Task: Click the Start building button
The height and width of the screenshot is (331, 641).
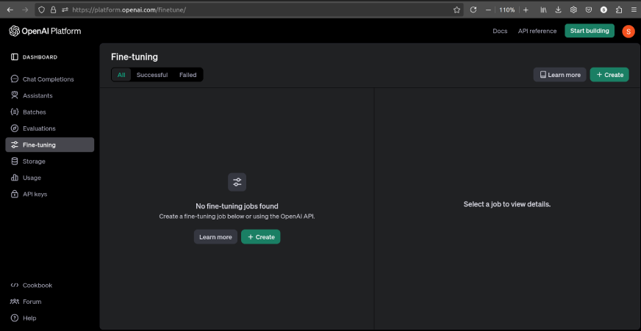Action: [x=590, y=31]
